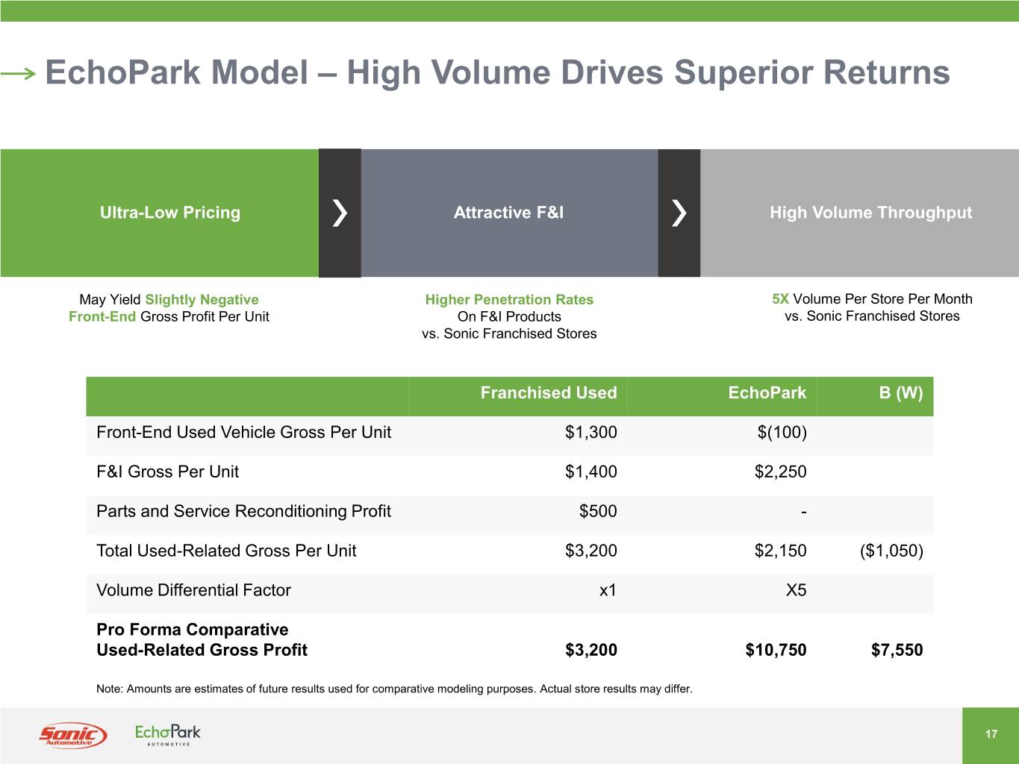Click the 5X Volume Per Store text
This screenshot has width=1019, height=764.
(x=872, y=299)
